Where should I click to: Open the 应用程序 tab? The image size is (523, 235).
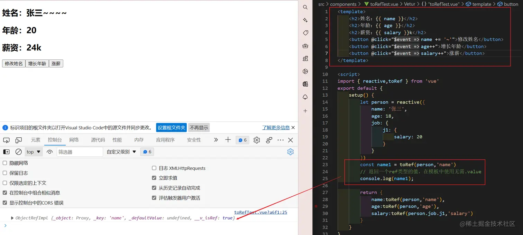[x=165, y=140]
